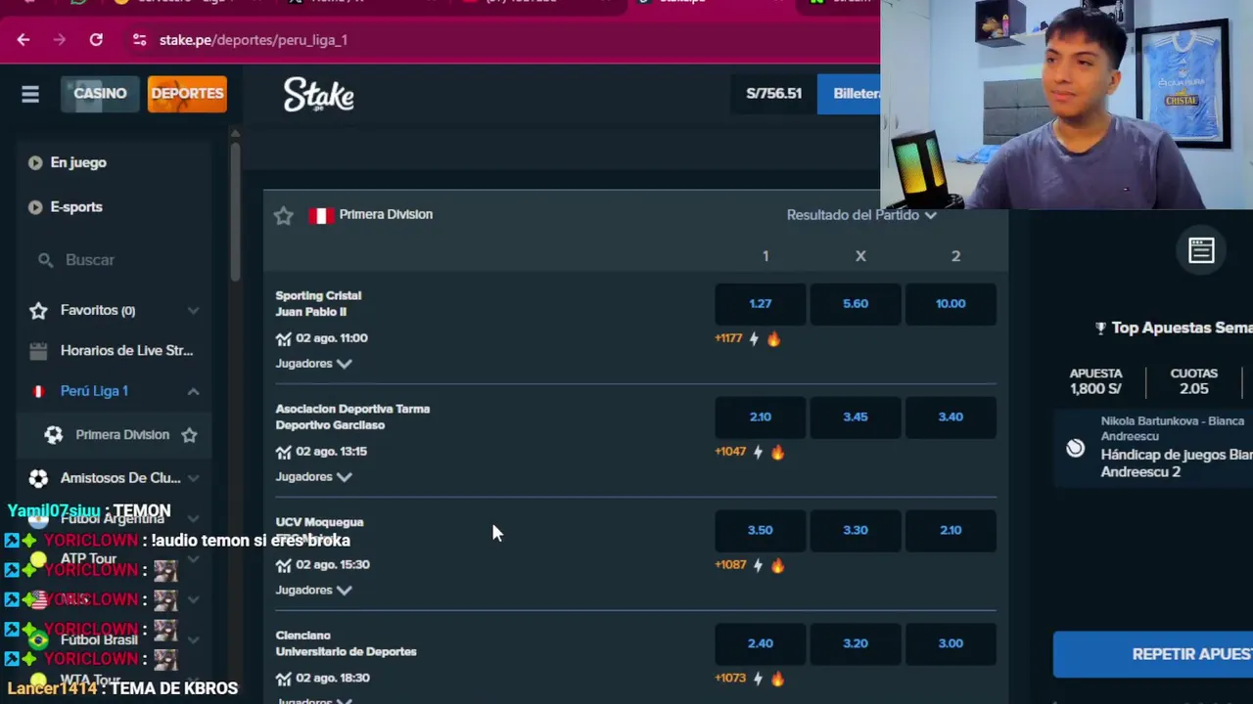The image size is (1253, 704).
Task: Click stats icon beside 02 ago. 18:30
Action: 284,679
